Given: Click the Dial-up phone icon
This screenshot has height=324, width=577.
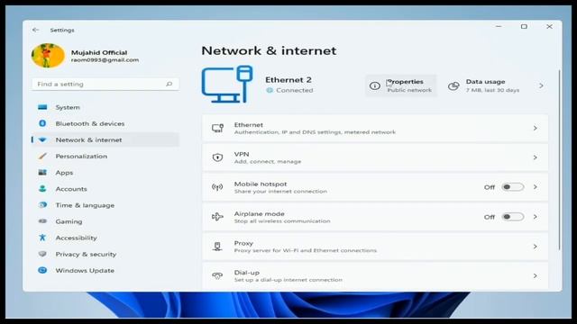Looking at the screenshot, I should tap(217, 276).
